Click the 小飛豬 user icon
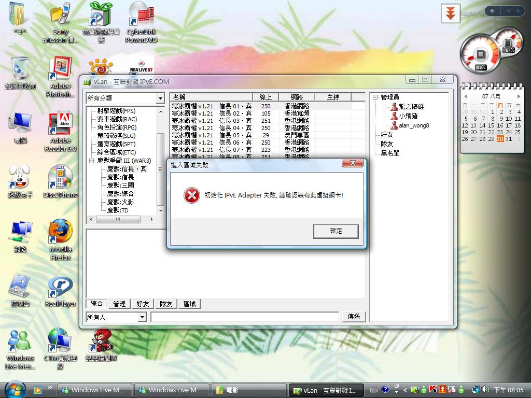Viewport: 531px width, 398px height. coord(394,116)
